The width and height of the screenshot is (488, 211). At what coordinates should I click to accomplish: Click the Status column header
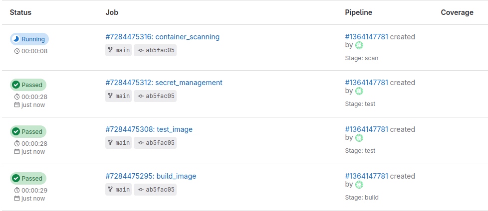tap(20, 12)
